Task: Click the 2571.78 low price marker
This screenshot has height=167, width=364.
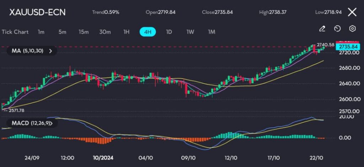Action: (16, 111)
